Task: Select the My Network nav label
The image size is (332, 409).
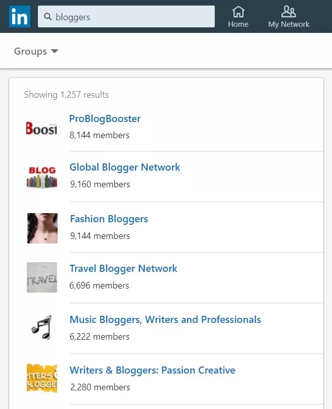Action: click(x=289, y=24)
